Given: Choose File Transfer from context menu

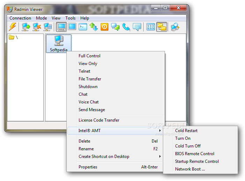Looking at the screenshot, I should (x=116, y=79).
